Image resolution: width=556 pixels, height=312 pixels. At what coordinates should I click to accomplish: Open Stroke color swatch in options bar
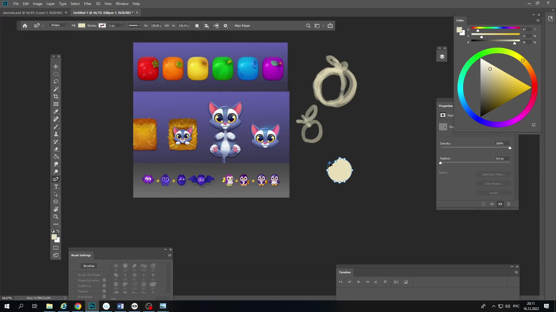(102, 26)
